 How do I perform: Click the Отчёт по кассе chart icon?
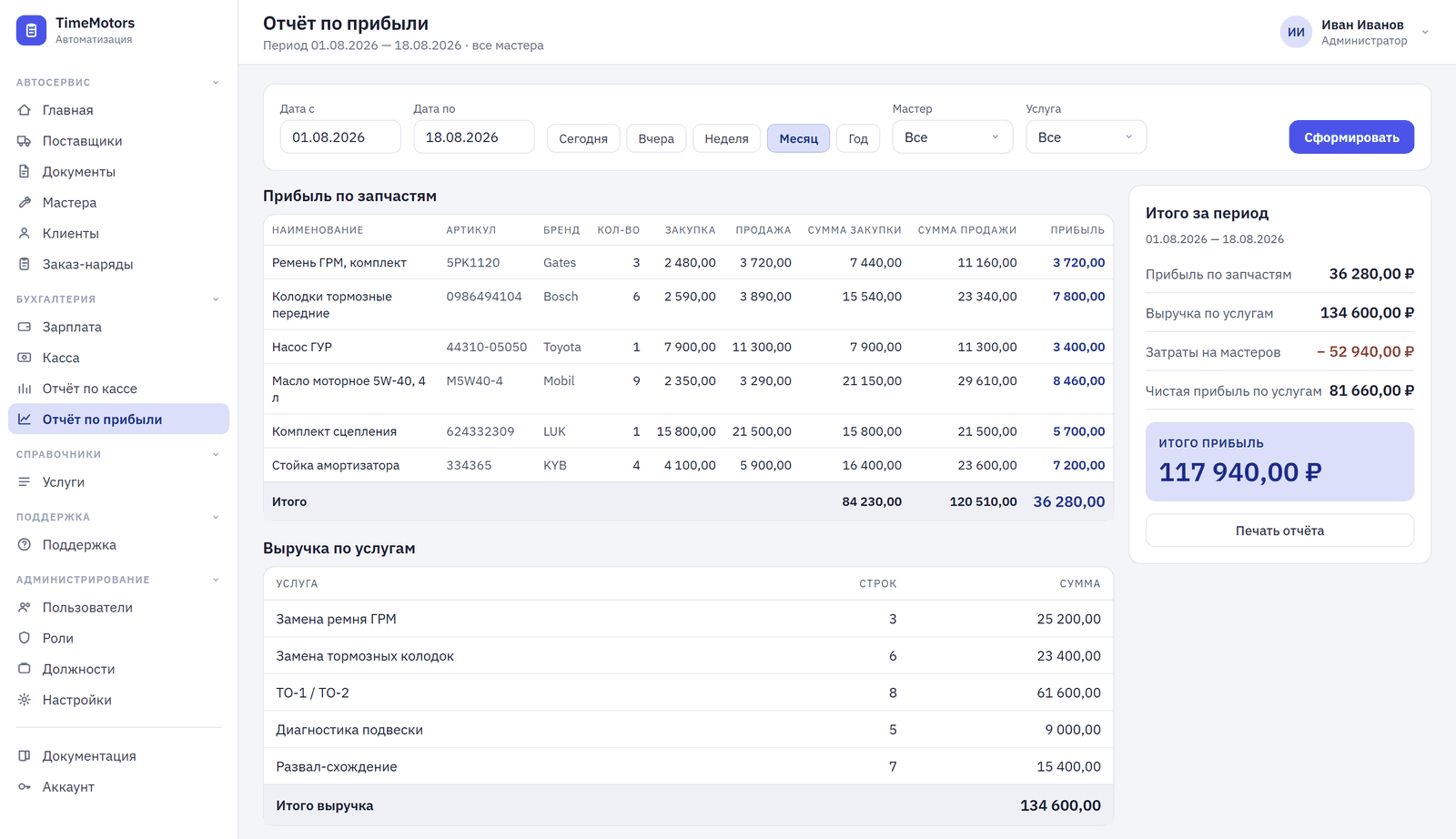tap(25, 389)
